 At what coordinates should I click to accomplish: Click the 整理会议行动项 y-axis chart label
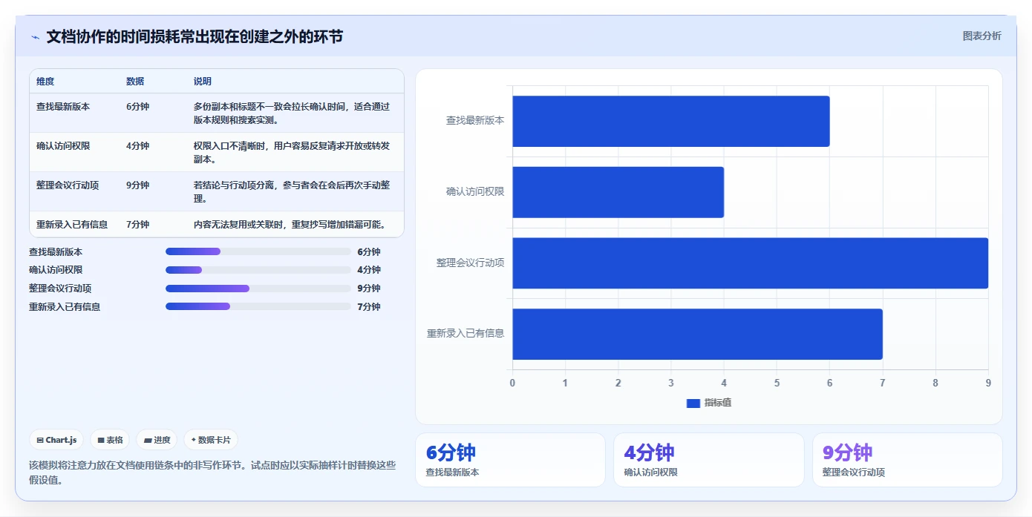pyautogui.click(x=471, y=263)
